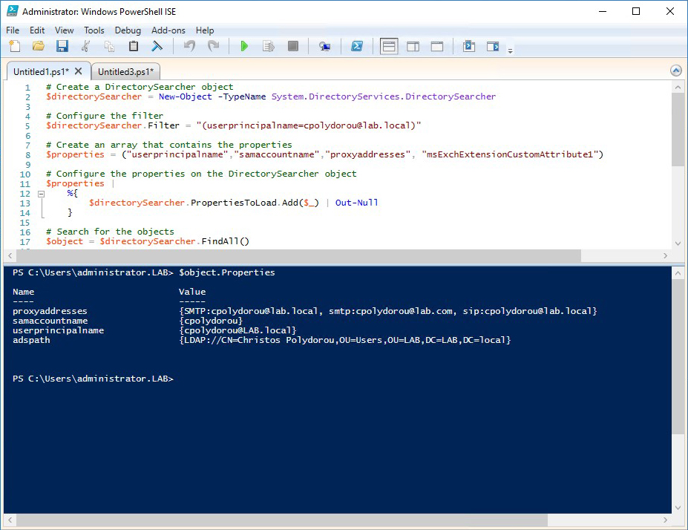Open the View menu
The width and height of the screenshot is (688, 530).
tap(64, 30)
